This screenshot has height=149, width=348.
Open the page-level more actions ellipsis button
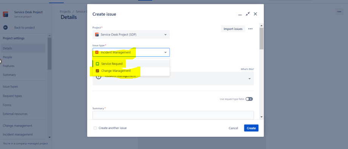339,12
